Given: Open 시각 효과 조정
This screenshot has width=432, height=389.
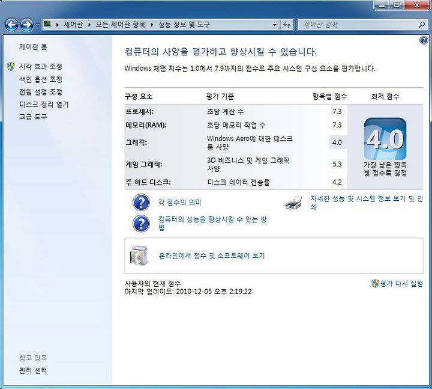Looking at the screenshot, I should (41, 66).
